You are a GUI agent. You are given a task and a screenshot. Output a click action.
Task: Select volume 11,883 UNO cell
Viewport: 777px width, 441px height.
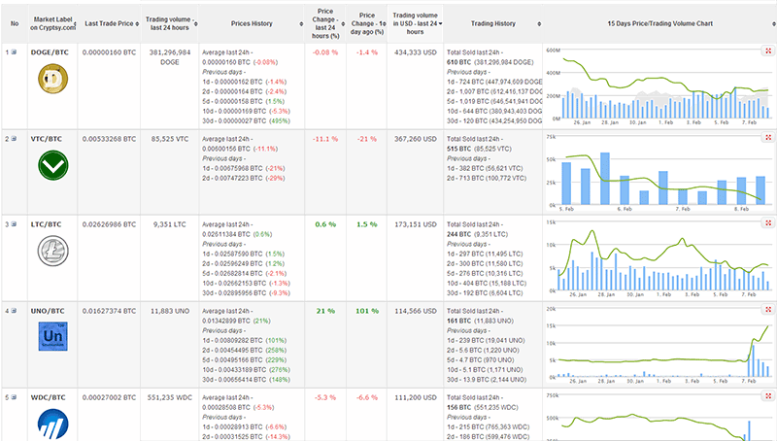(x=169, y=311)
